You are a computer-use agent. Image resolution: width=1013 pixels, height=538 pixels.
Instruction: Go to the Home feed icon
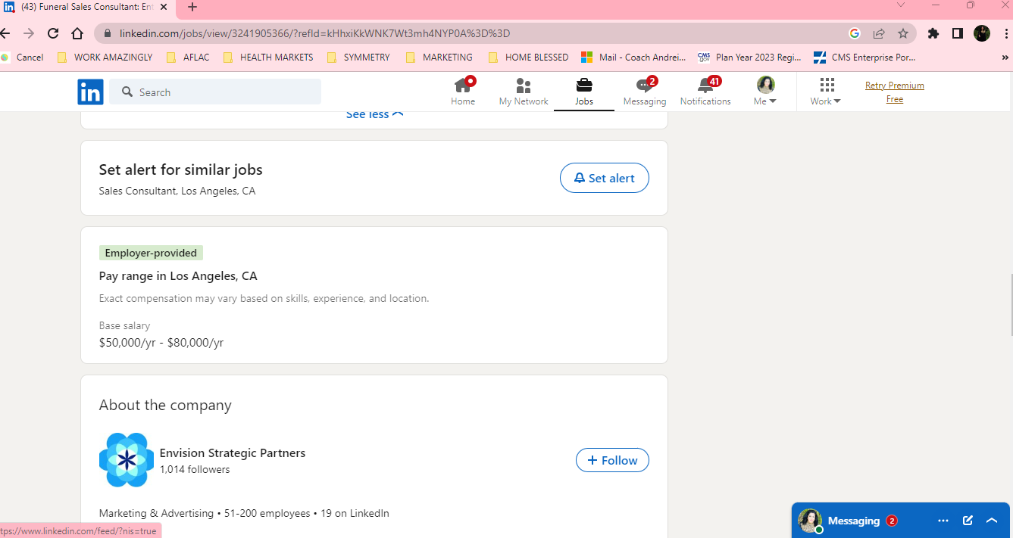[463, 92]
